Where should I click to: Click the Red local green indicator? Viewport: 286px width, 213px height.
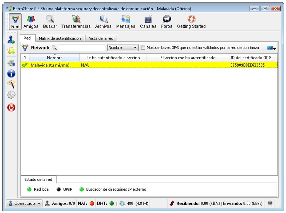click(x=29, y=189)
